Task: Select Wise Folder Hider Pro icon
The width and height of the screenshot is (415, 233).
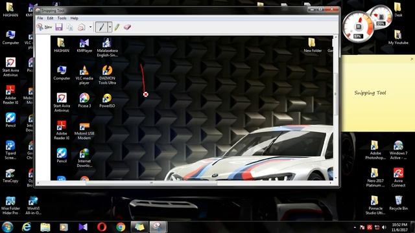Action: [10, 206]
